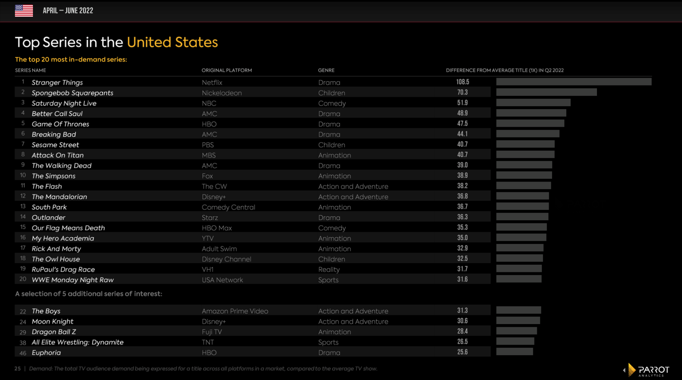Select the Comedy Central platform cell
The width and height of the screenshot is (682, 380).
pyautogui.click(x=228, y=207)
